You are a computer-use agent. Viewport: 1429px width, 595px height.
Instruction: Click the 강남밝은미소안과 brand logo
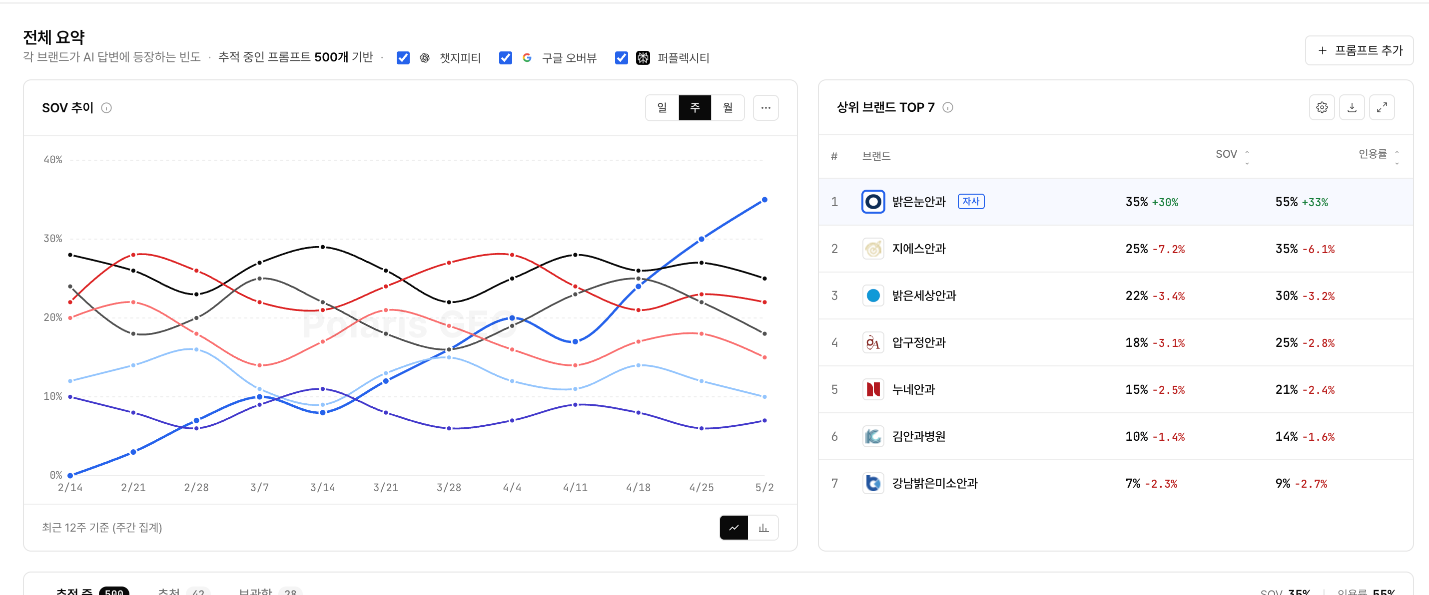(x=872, y=483)
